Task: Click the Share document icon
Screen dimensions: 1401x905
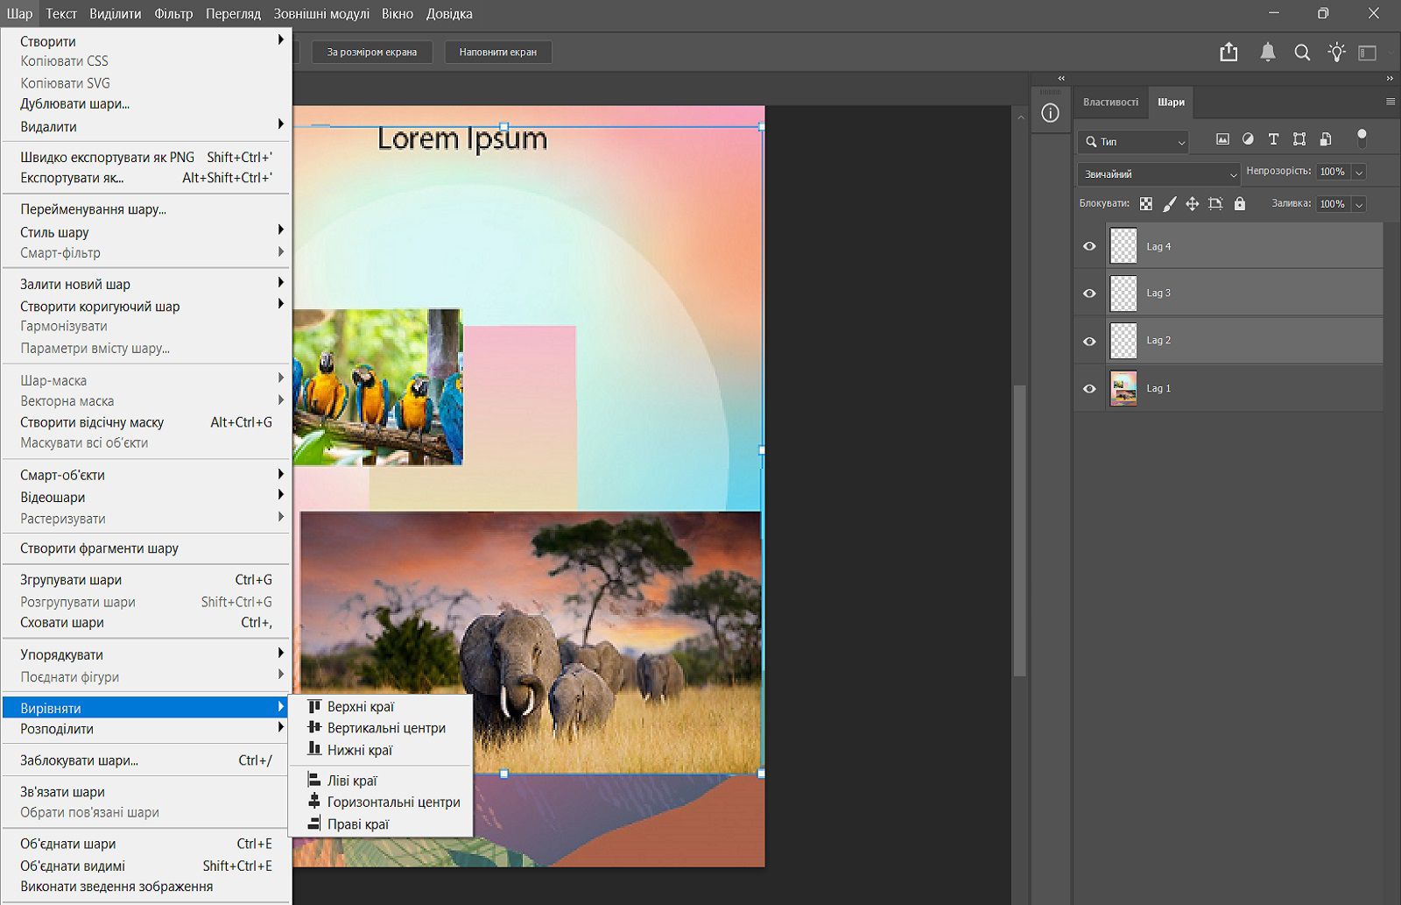Action: 1229,53
